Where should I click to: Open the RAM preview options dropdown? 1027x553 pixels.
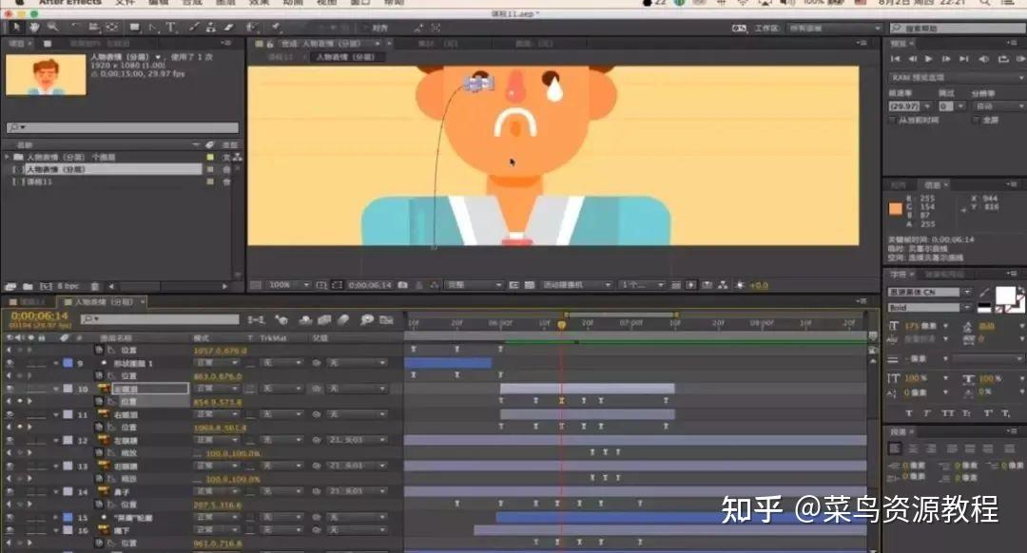coord(957,77)
